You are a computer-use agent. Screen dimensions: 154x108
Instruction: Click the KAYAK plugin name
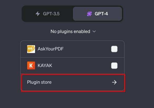coord(45,65)
